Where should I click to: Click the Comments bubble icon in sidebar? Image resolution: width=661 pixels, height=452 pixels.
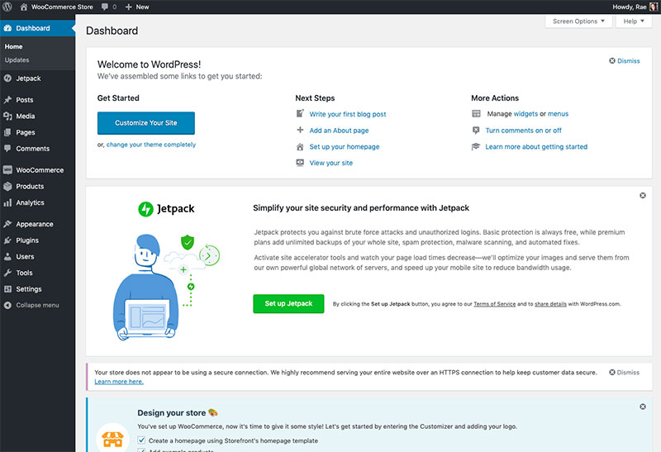[7, 149]
